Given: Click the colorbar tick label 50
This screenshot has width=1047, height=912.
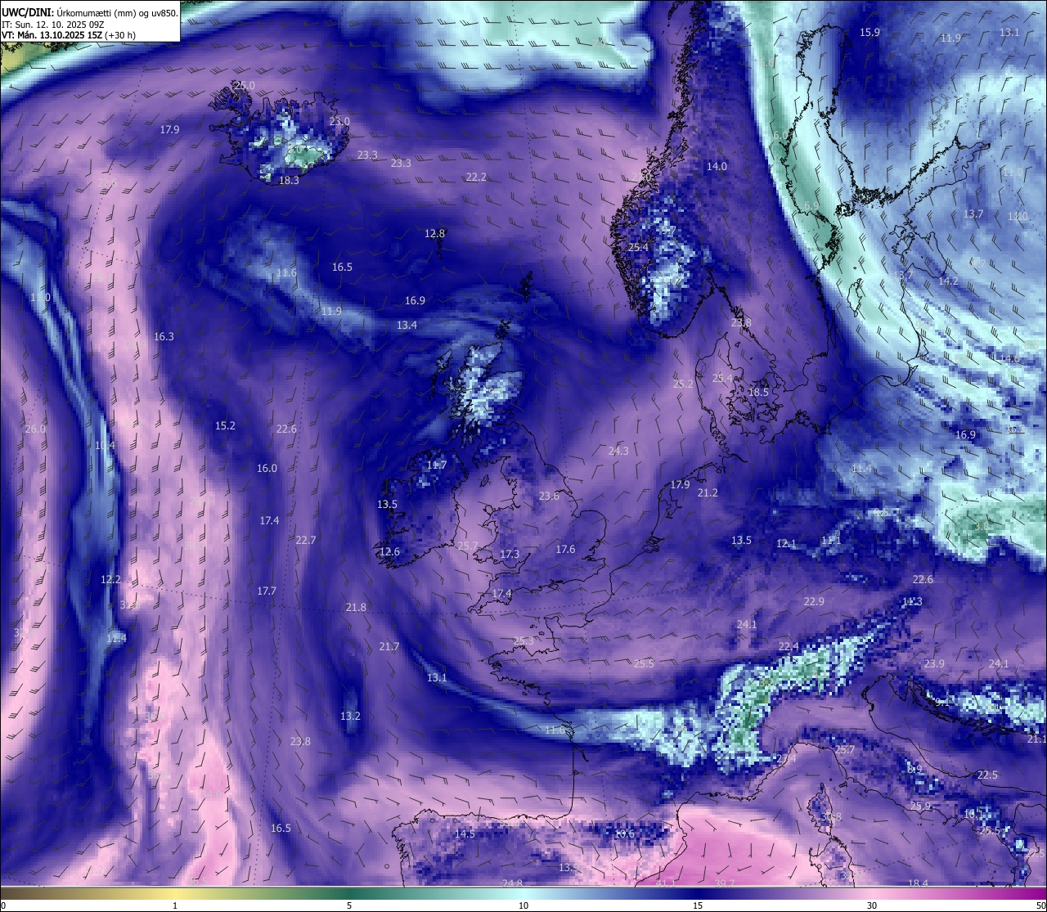Looking at the screenshot, I should [x=1040, y=905].
